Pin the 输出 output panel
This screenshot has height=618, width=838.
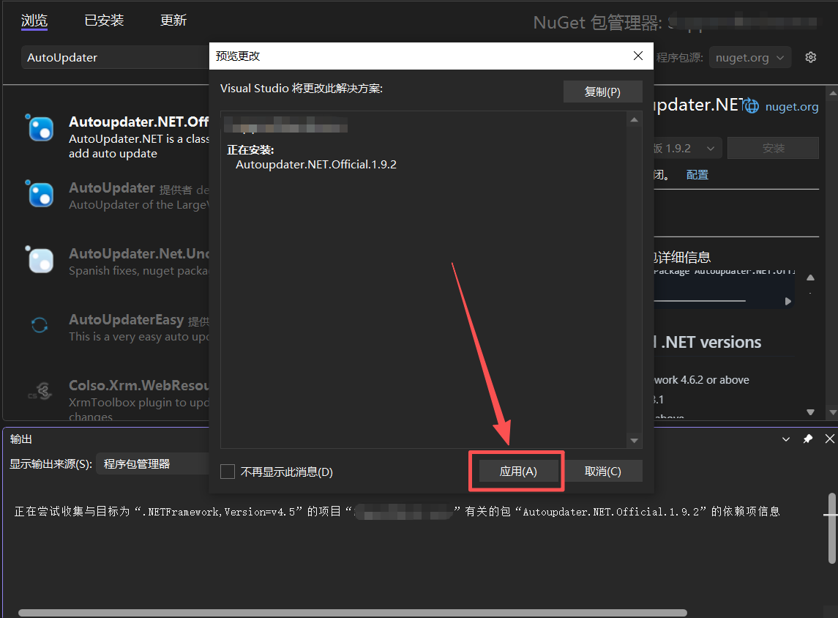click(x=807, y=439)
